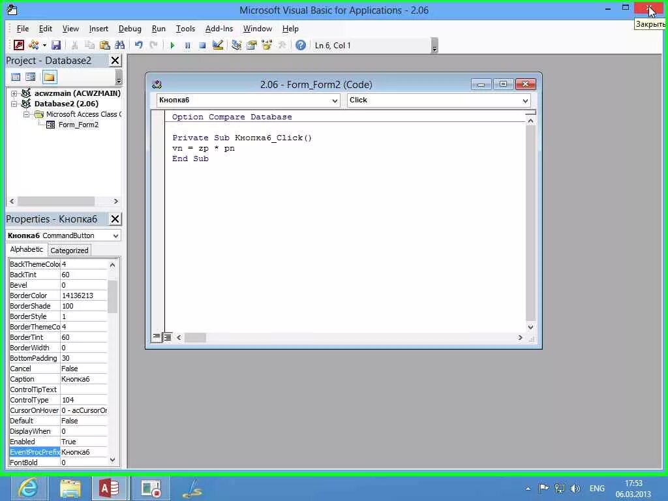Screen dimensions: 668x501
Task: Click View Object icon in Project panel
Action: (31, 77)
